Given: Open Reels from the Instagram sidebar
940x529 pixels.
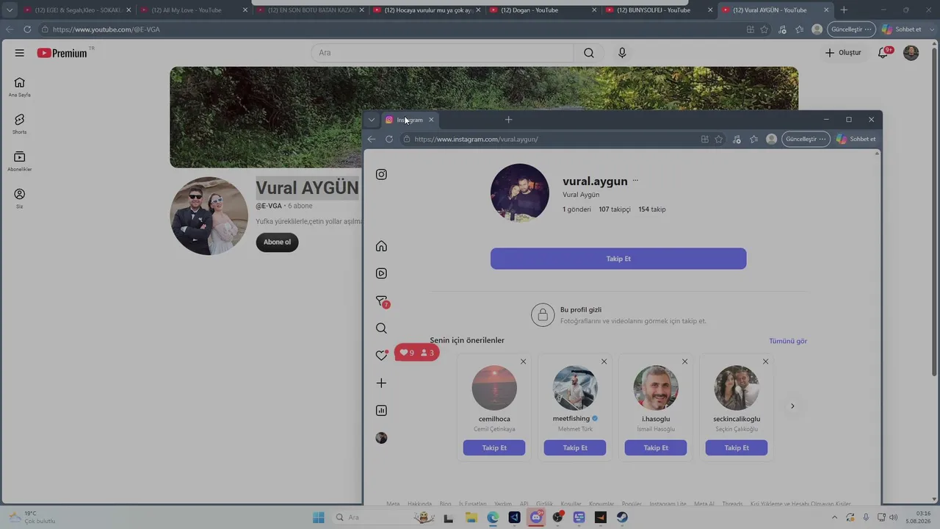Looking at the screenshot, I should point(381,273).
